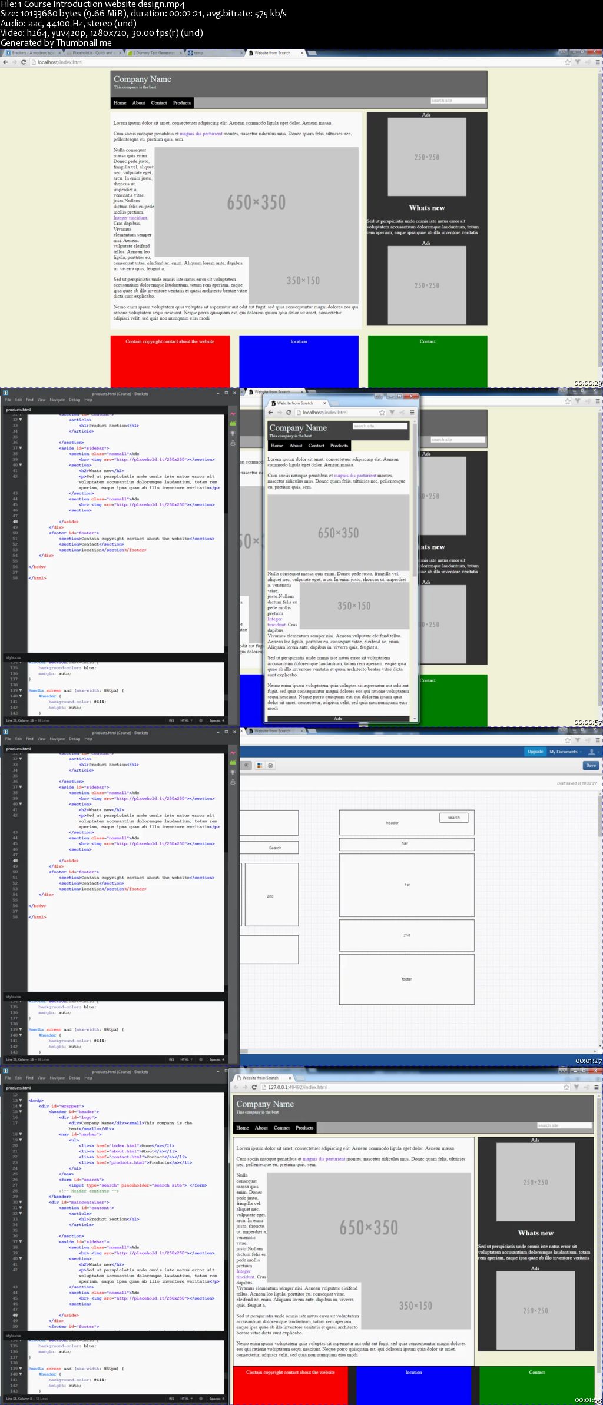Collapse code fold arrow at line 37, 00:00:57 frame
Screen dimensions: 603x1405
(21, 448)
